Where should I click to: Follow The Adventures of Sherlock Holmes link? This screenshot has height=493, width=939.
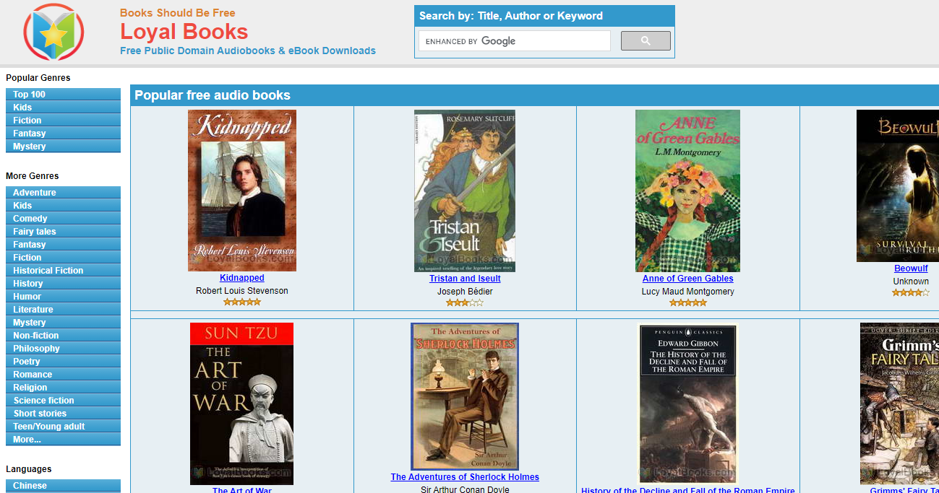pos(465,477)
